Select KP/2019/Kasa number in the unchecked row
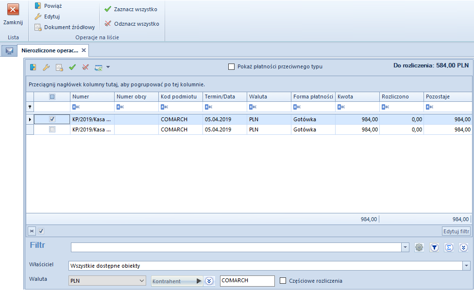Viewport: 474px width, 290px height. [92, 129]
